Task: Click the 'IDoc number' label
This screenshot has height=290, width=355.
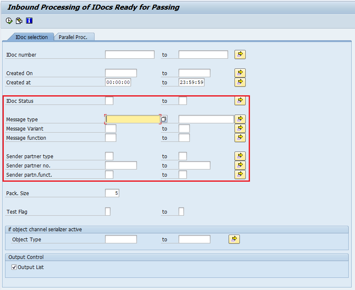Action: click(x=21, y=55)
